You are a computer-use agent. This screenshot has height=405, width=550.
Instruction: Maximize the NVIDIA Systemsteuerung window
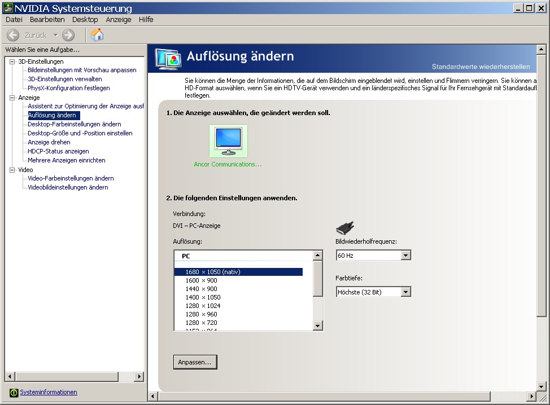pyautogui.click(x=530, y=8)
